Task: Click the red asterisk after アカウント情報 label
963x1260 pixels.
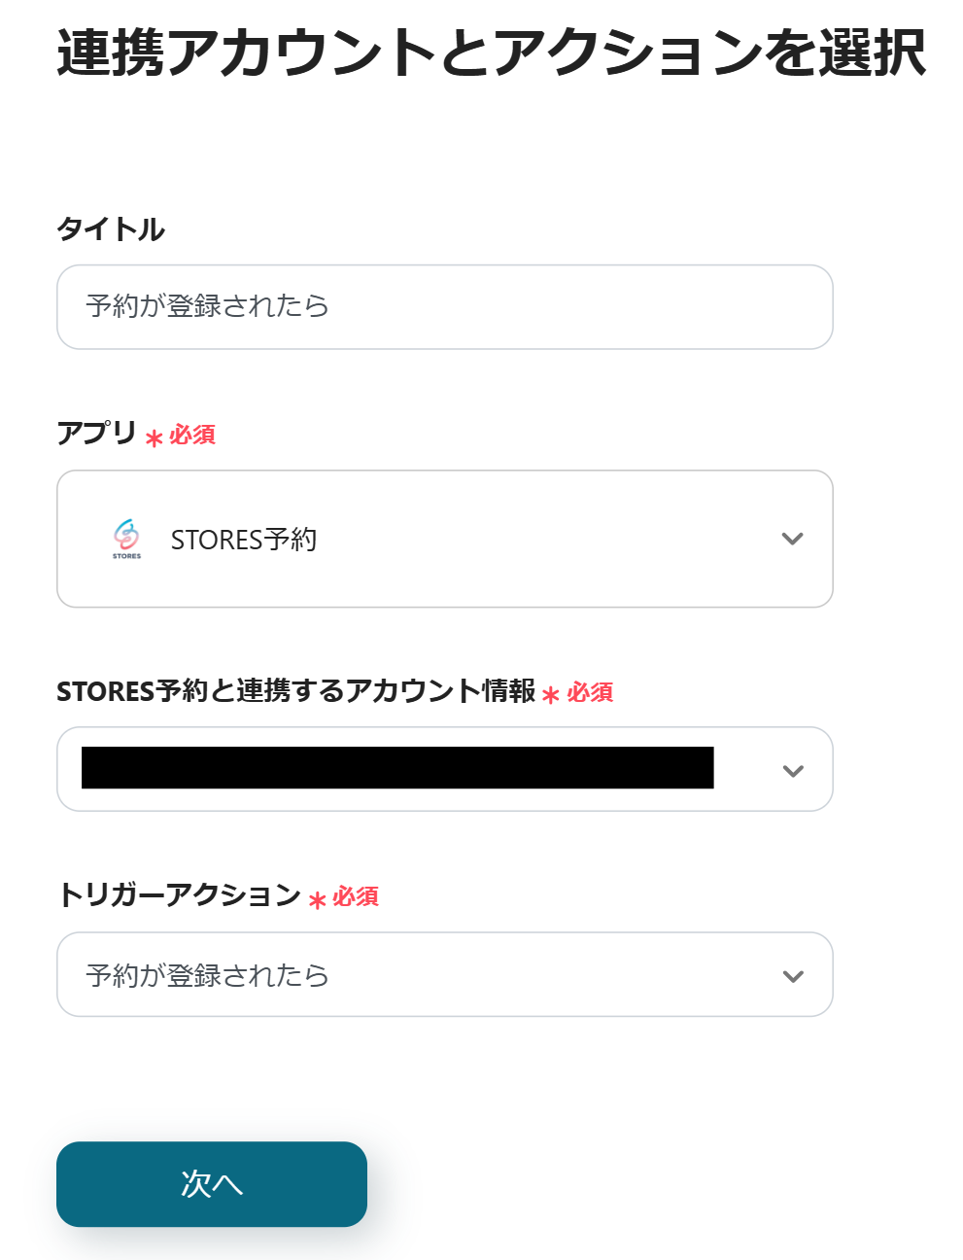Action: click(551, 696)
